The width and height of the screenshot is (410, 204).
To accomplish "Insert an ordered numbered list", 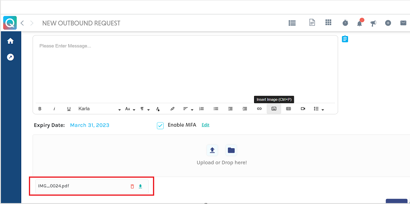I will tap(201, 109).
